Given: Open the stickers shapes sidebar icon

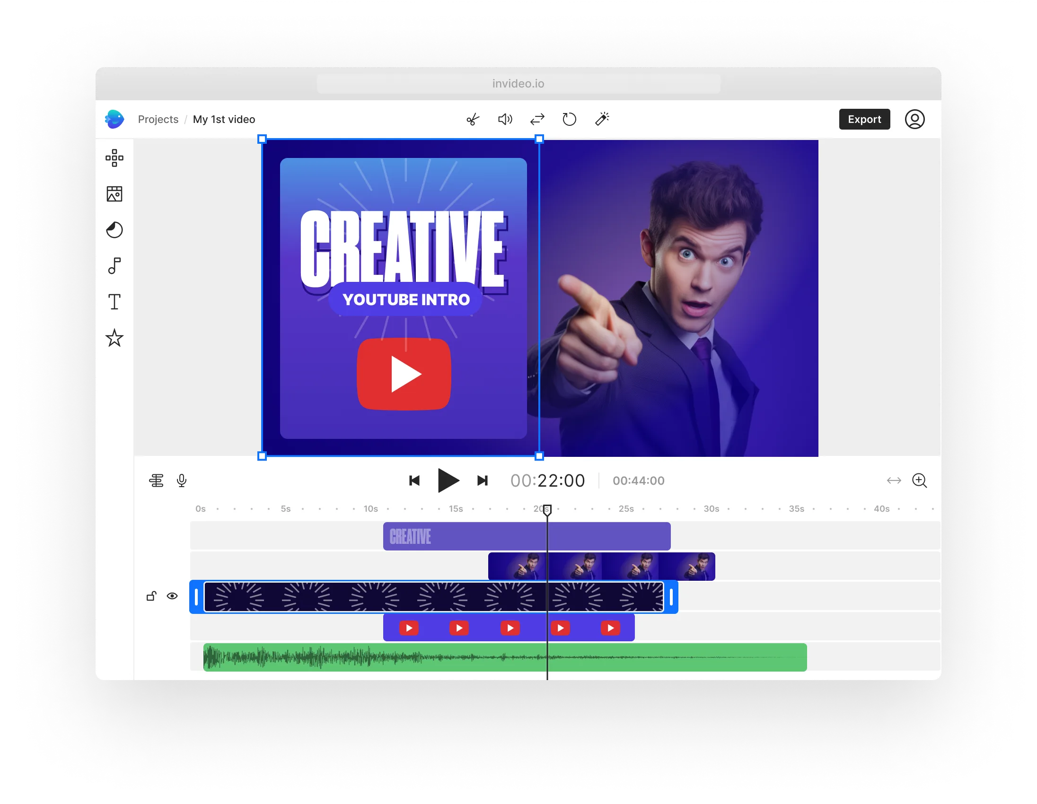Looking at the screenshot, I should [x=114, y=230].
